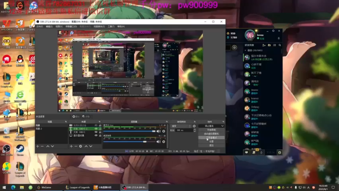The width and height of the screenshot is (339, 191).
Task: Open View (V) menu in OBS
Action: point(59,26)
